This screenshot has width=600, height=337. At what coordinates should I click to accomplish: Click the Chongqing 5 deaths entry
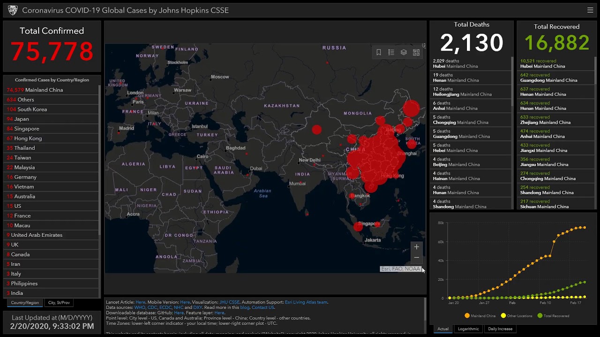471,120
